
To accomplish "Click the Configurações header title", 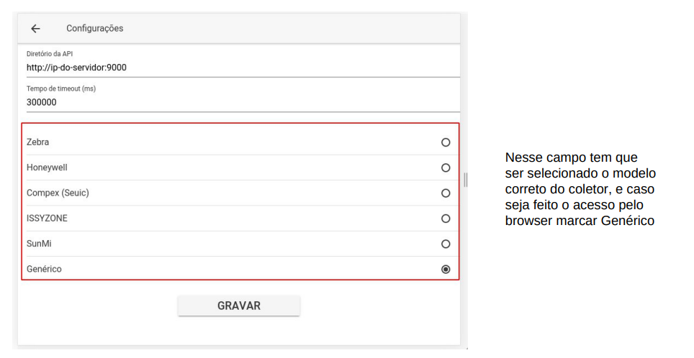I will pyautogui.click(x=95, y=28).
